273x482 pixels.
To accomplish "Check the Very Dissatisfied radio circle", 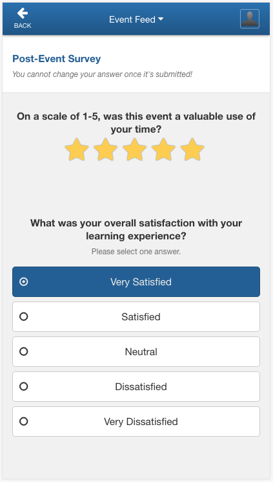I will click(x=24, y=421).
